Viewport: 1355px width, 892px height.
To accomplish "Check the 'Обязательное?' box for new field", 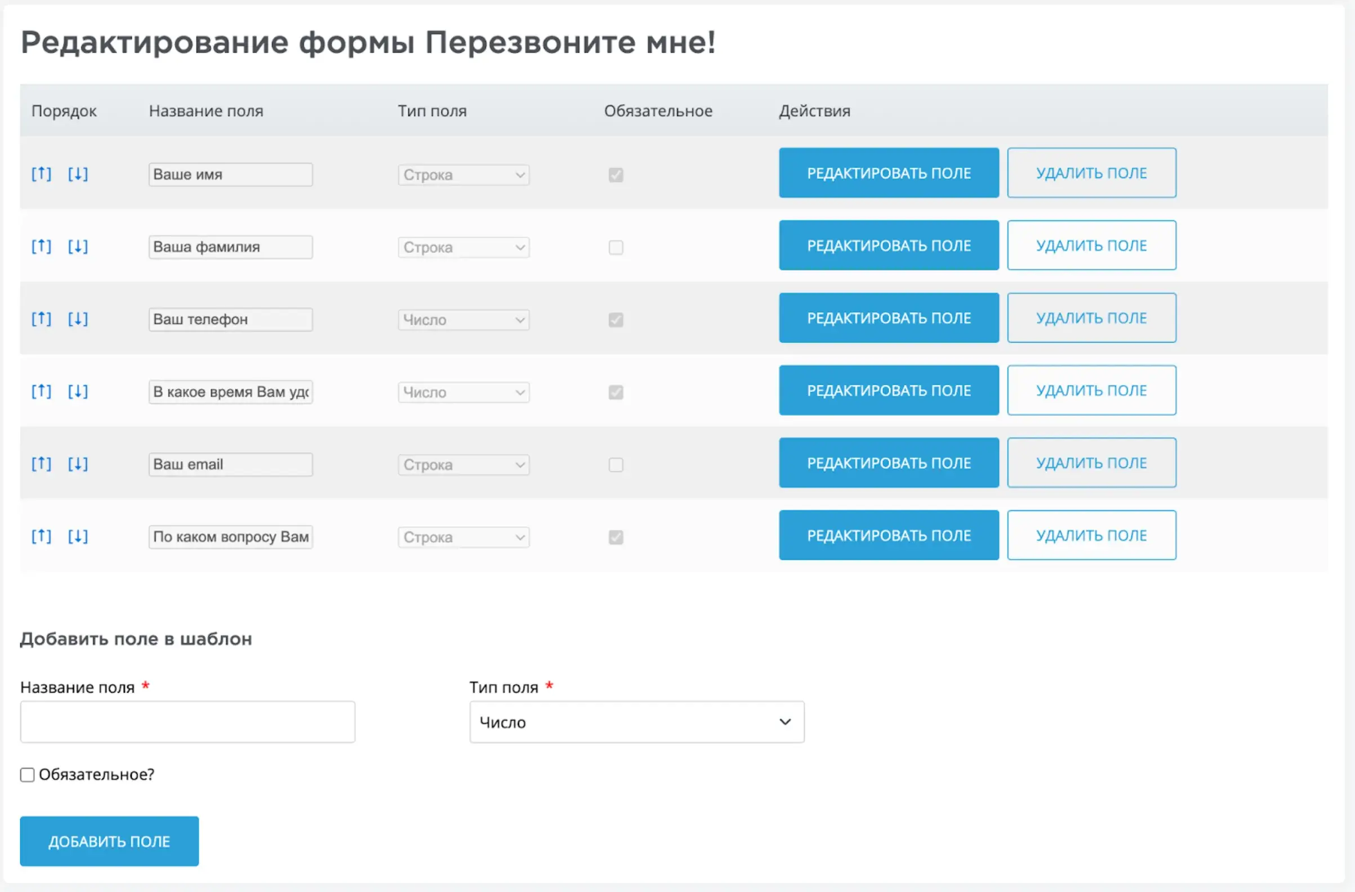I will click(28, 775).
